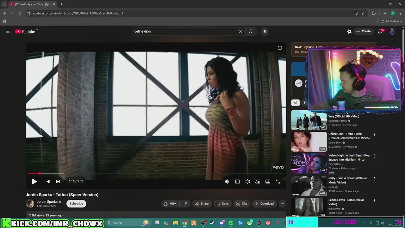Open Leona Lewis Run video title

(346, 202)
